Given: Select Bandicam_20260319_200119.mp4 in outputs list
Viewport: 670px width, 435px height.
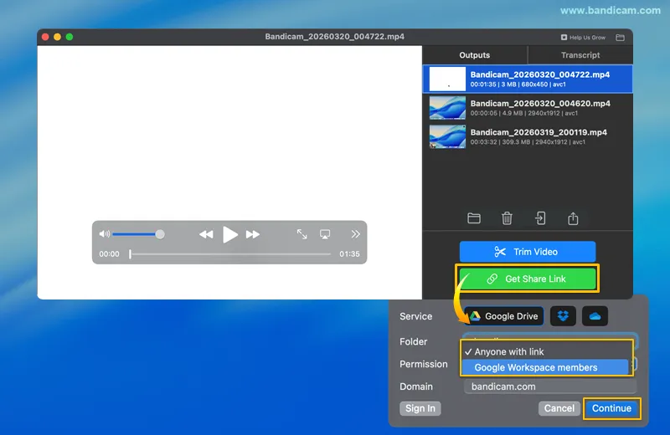Looking at the screenshot, I should pyautogui.click(x=528, y=136).
